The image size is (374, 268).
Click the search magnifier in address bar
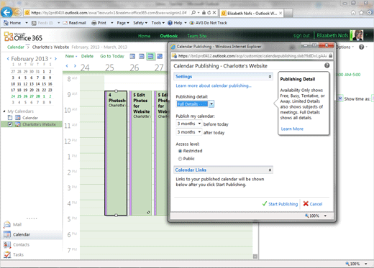click(193, 13)
